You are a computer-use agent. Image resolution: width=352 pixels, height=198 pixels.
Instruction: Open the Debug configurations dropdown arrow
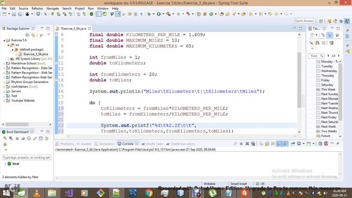click(153, 14)
